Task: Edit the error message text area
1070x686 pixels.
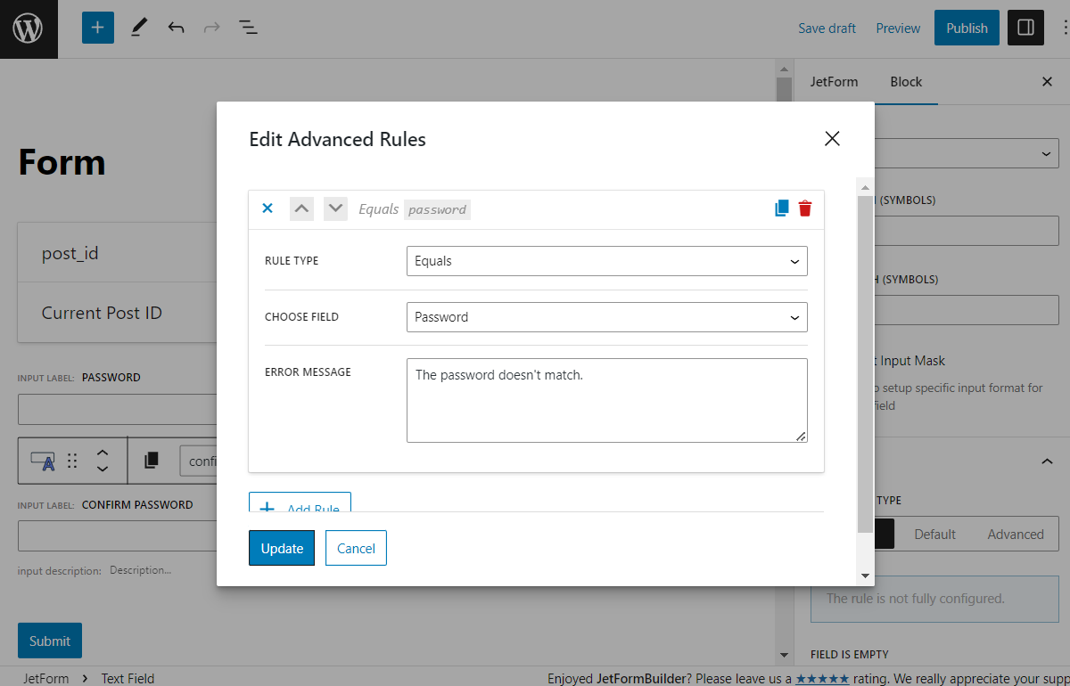Action: 606,400
